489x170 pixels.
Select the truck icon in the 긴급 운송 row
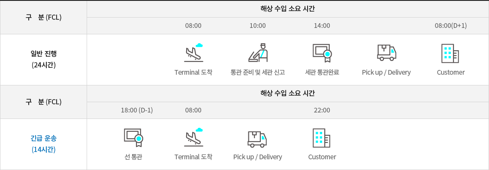[258, 138]
